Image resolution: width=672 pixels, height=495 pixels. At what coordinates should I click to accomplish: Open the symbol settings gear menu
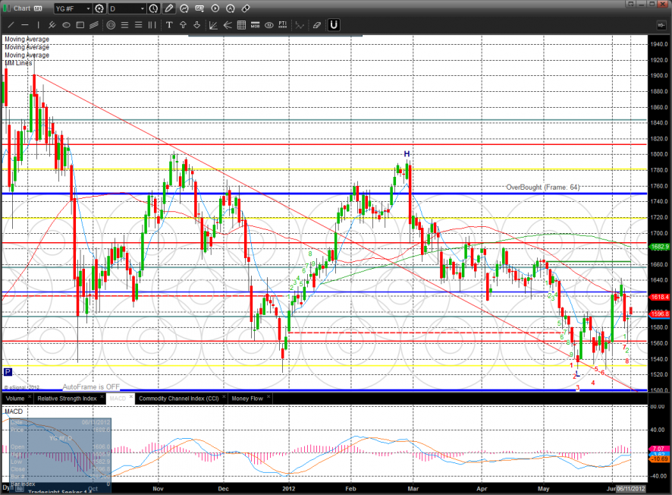[99, 8]
